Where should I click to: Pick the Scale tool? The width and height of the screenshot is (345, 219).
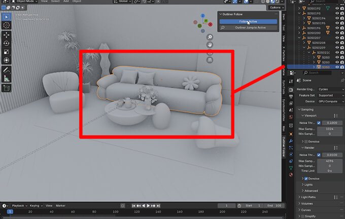pyautogui.click(x=7, y=52)
